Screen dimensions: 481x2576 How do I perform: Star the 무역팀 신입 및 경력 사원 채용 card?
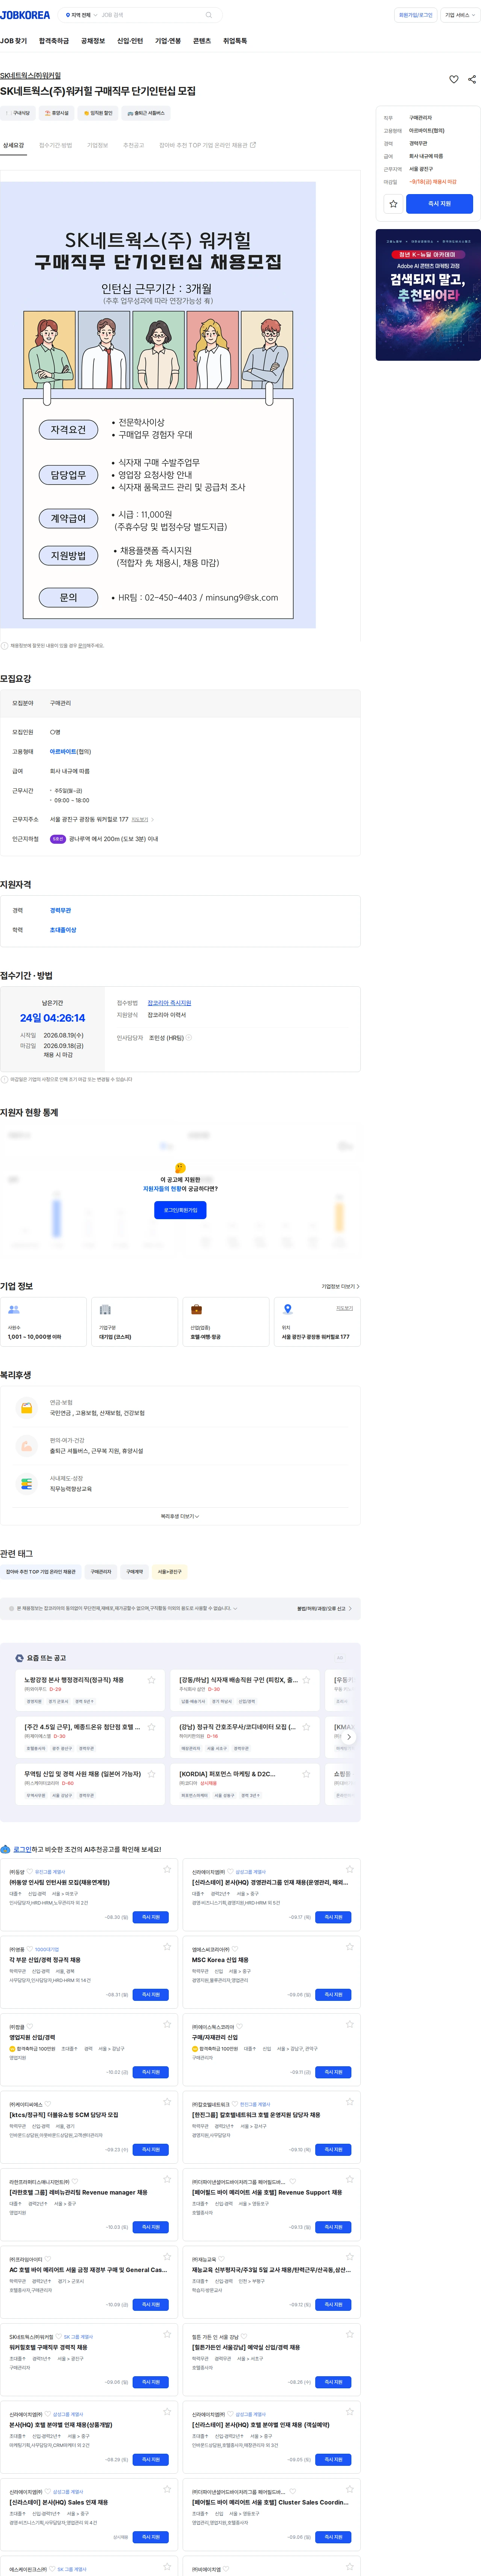click(151, 1774)
